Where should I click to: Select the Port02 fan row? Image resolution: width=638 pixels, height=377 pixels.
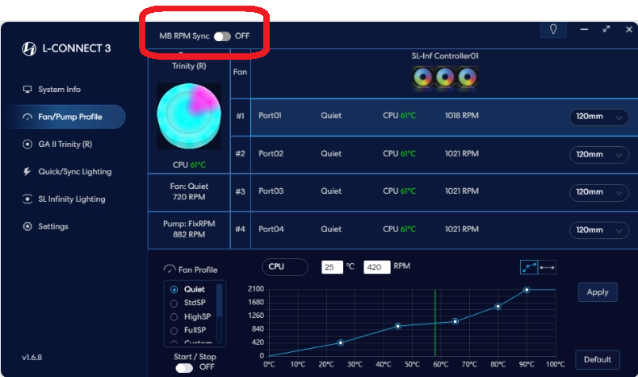[444, 154]
